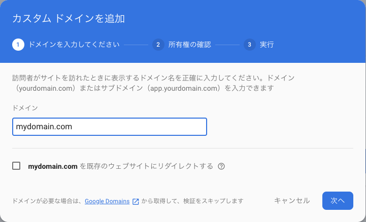Image resolution: width=366 pixels, height=222 pixels.
Task: Click the ドメインが必要な場合は footer text
Action: [48, 201]
